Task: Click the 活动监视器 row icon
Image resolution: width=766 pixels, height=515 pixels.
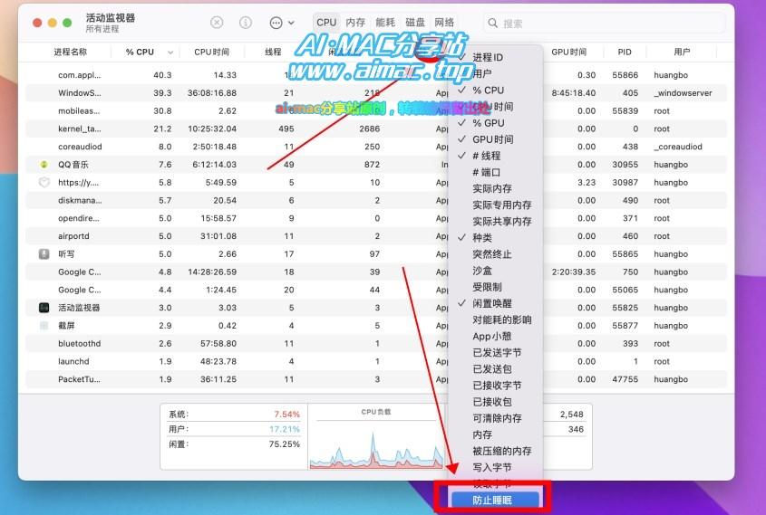Action: (x=44, y=308)
